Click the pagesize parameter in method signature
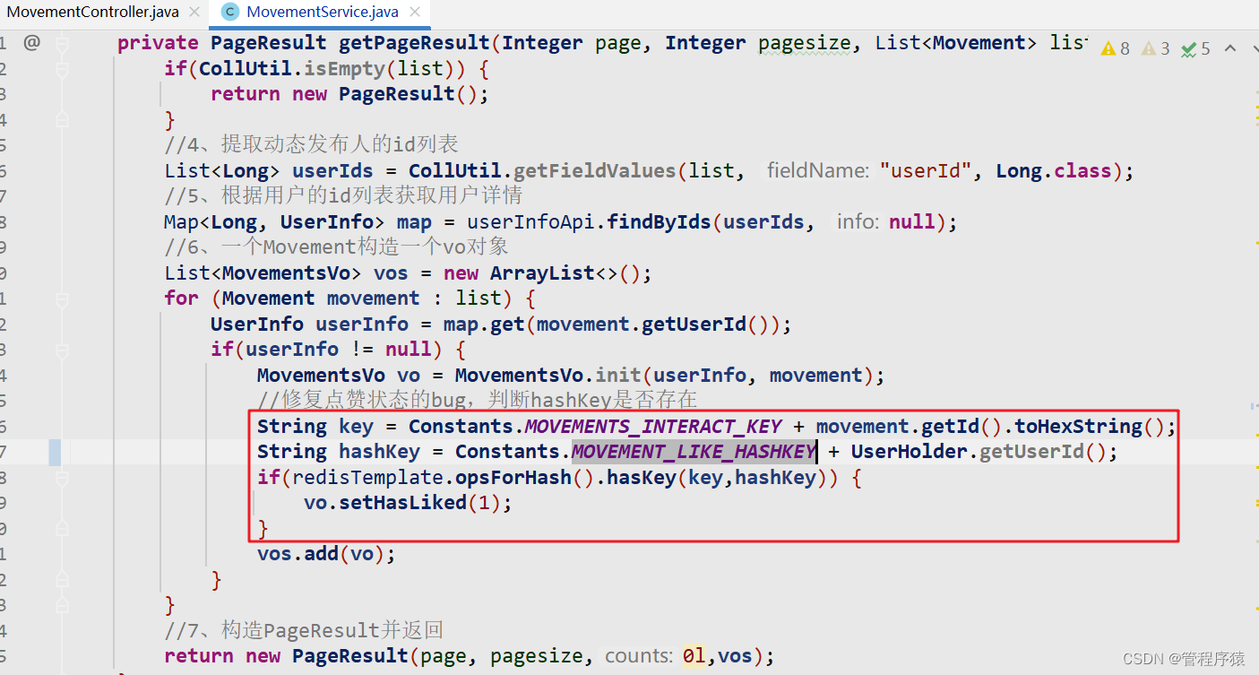The width and height of the screenshot is (1259, 675). pyautogui.click(x=806, y=42)
